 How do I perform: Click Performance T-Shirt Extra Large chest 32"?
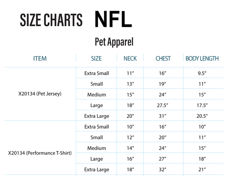coord(162,170)
